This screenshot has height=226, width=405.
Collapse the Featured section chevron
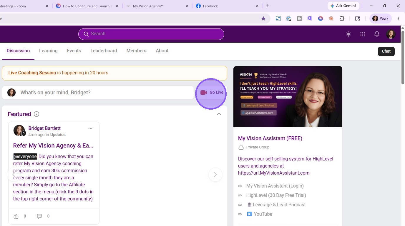click(x=219, y=114)
